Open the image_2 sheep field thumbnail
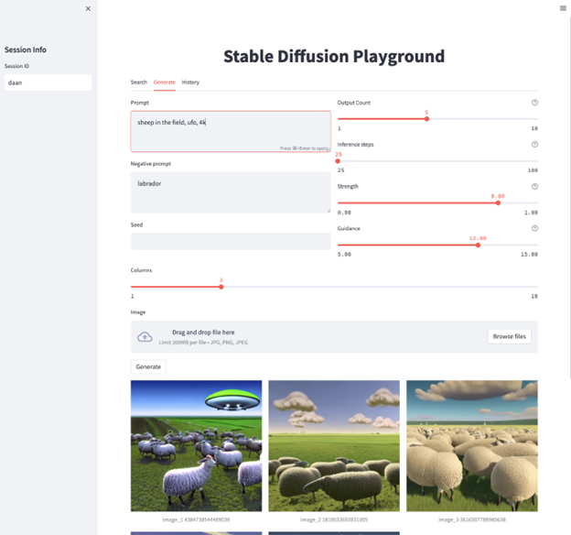 [334, 445]
